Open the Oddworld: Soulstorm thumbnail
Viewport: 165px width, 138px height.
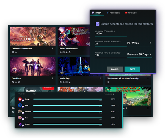tap(33, 36)
